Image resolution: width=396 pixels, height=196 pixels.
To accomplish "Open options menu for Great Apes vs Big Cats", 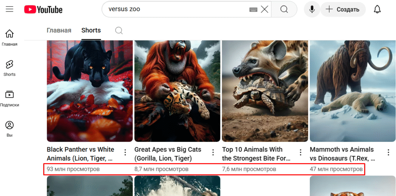I will pyautogui.click(x=213, y=152).
